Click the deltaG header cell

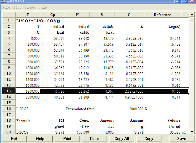click(108, 27)
